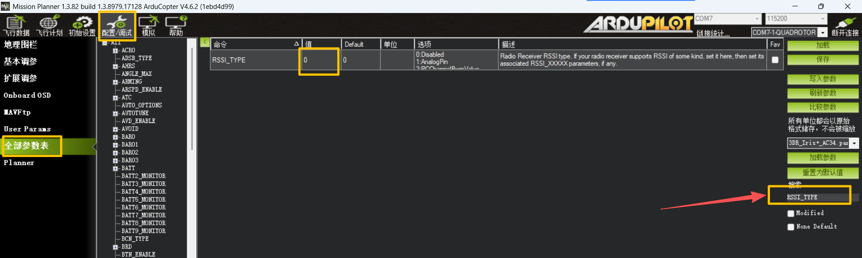Toggle the Fav checkbox for RSSI_TYPE
The width and height of the screenshot is (862, 258).
[x=775, y=60]
